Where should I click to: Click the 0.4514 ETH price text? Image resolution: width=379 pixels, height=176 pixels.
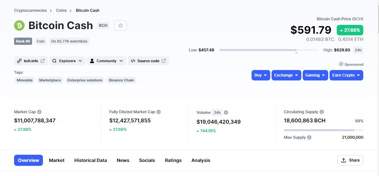[351, 39]
